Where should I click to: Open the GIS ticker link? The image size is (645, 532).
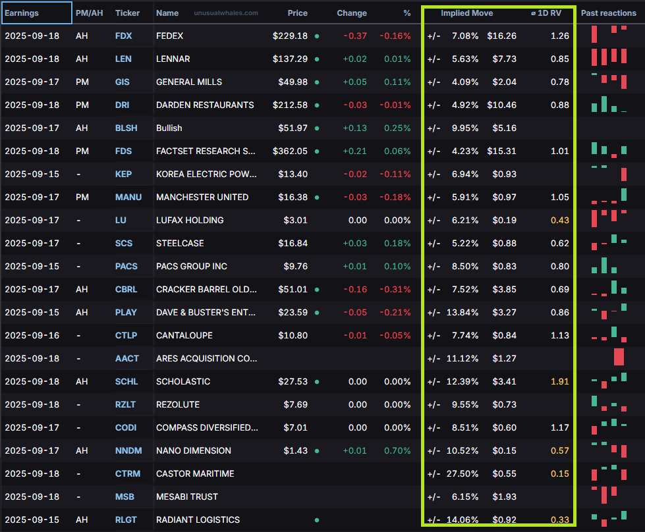pos(122,82)
